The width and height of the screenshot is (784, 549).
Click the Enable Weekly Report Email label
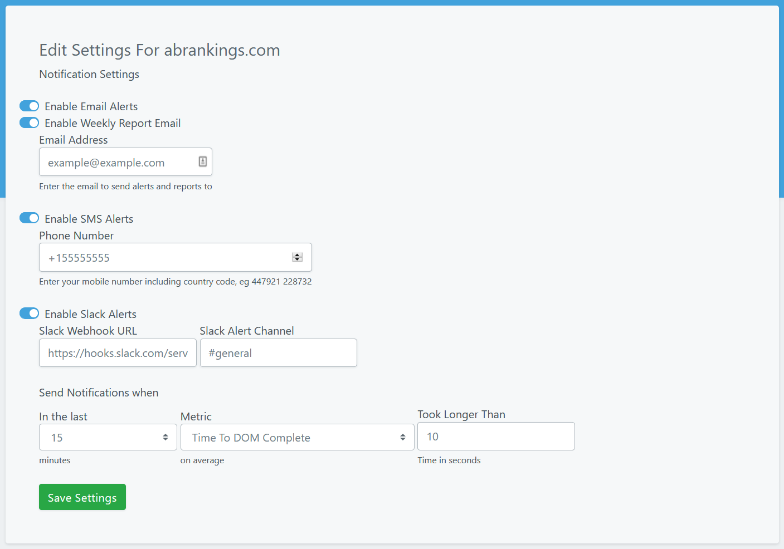pos(113,123)
